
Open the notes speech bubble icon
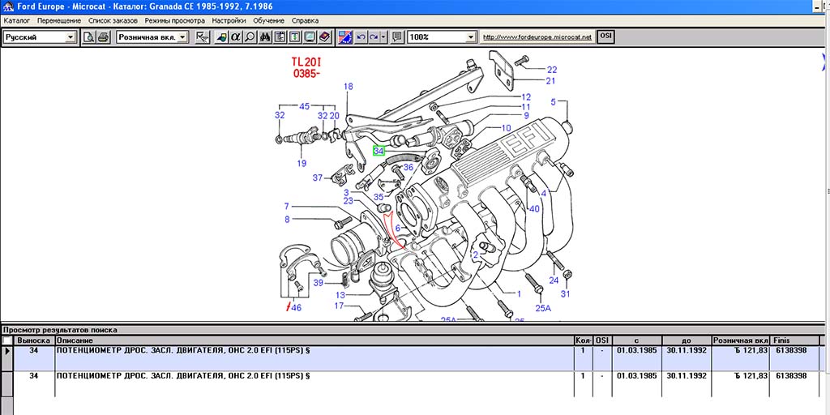pyautogui.click(x=397, y=37)
